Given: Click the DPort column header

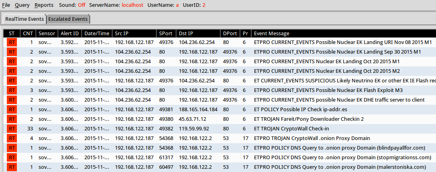Looking at the screenshot, I should tap(230, 33).
